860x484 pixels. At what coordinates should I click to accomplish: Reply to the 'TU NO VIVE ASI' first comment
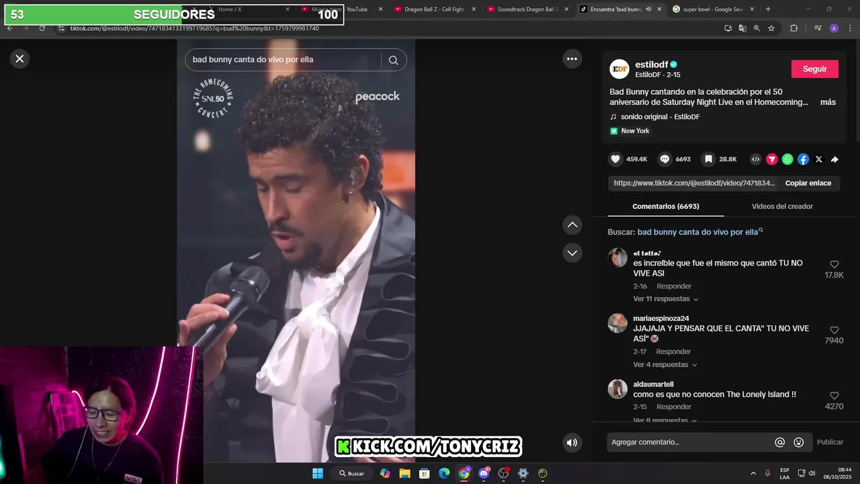[673, 286]
